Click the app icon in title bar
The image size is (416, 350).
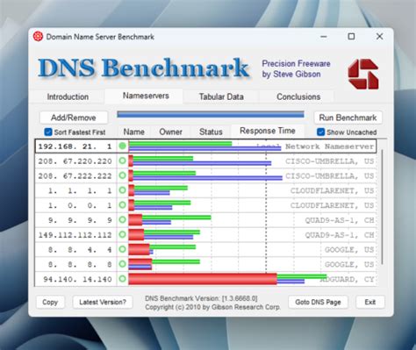(38, 37)
